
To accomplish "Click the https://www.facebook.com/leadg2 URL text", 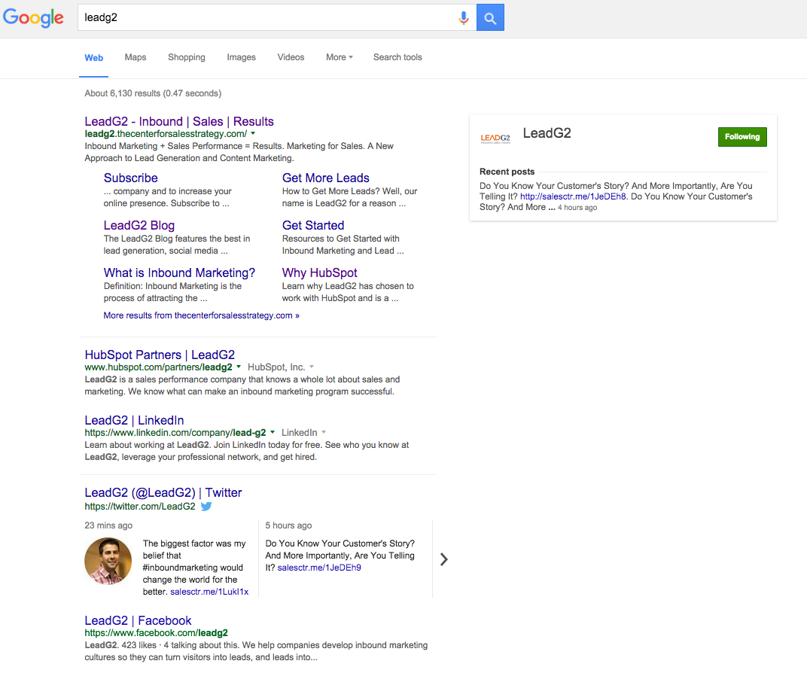I will tap(156, 633).
